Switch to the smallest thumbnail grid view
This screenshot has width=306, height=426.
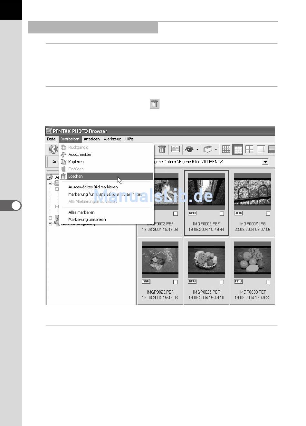click(226, 149)
